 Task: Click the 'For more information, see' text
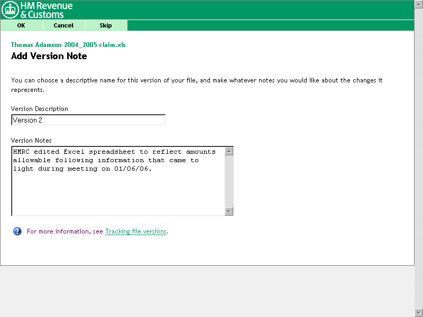point(65,231)
